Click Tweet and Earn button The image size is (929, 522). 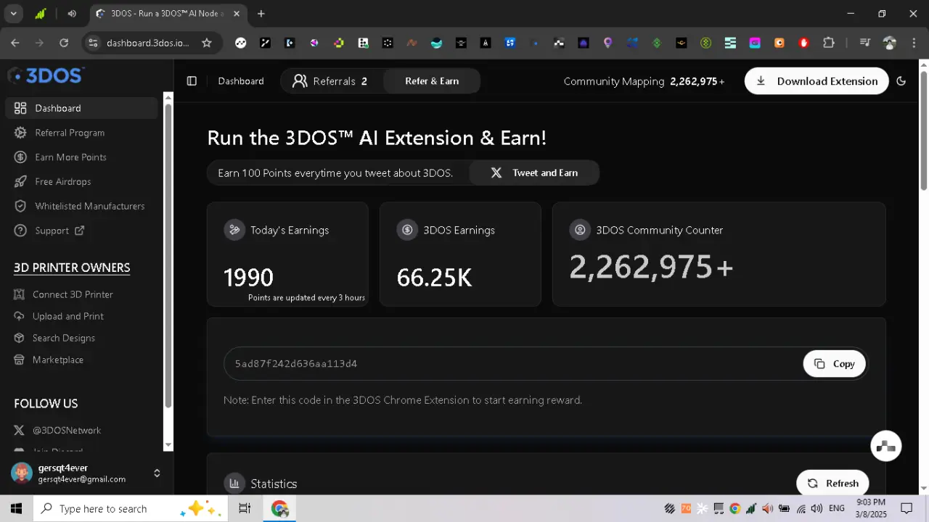click(x=534, y=173)
